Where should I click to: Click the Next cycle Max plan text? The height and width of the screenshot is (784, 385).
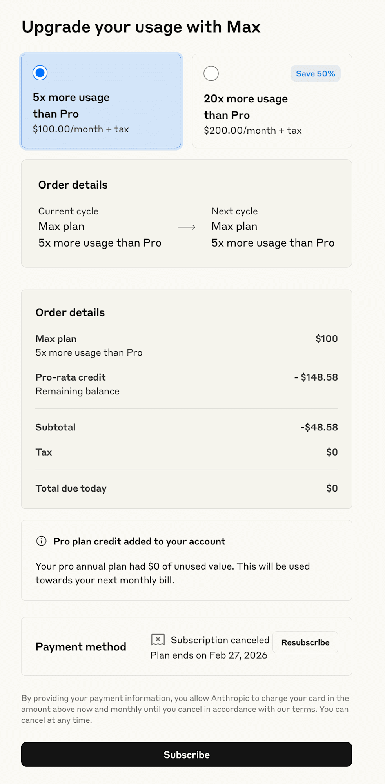tap(234, 227)
